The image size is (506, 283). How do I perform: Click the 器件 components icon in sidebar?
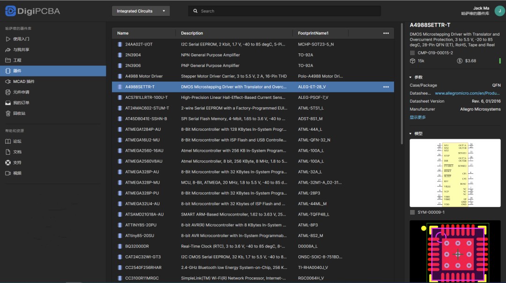(8, 71)
